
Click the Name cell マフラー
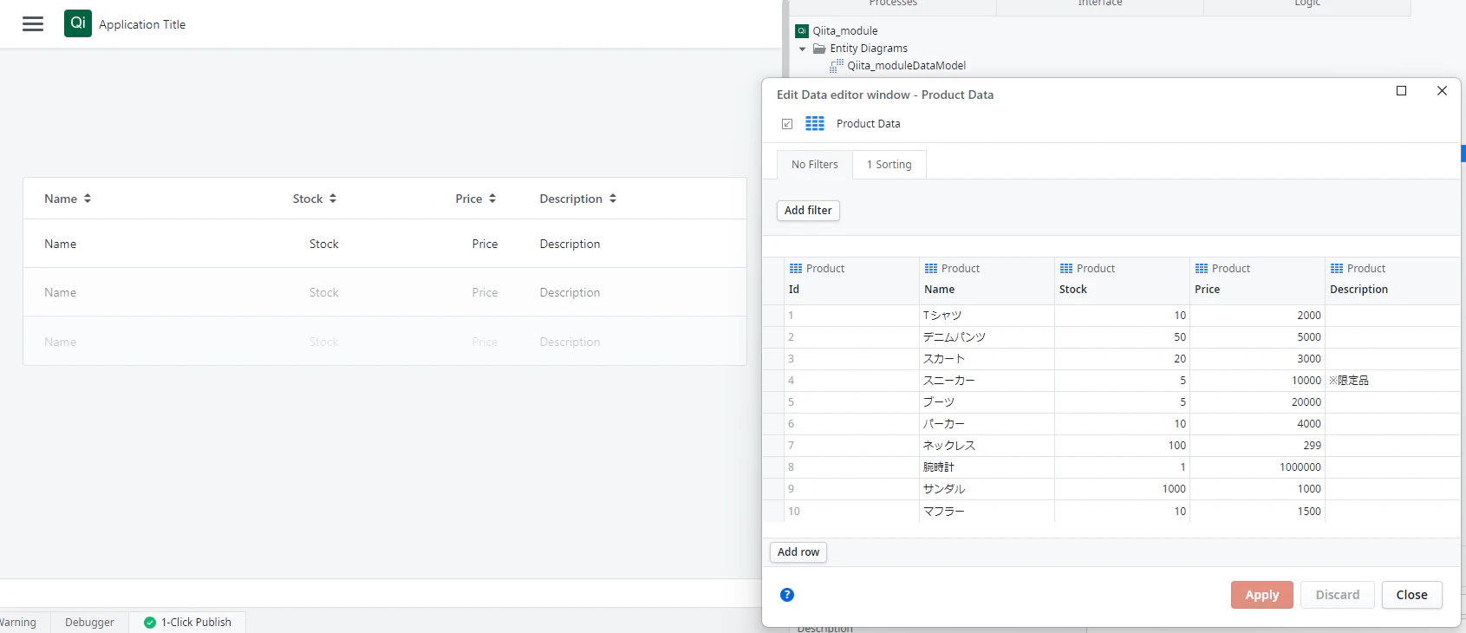pos(987,512)
